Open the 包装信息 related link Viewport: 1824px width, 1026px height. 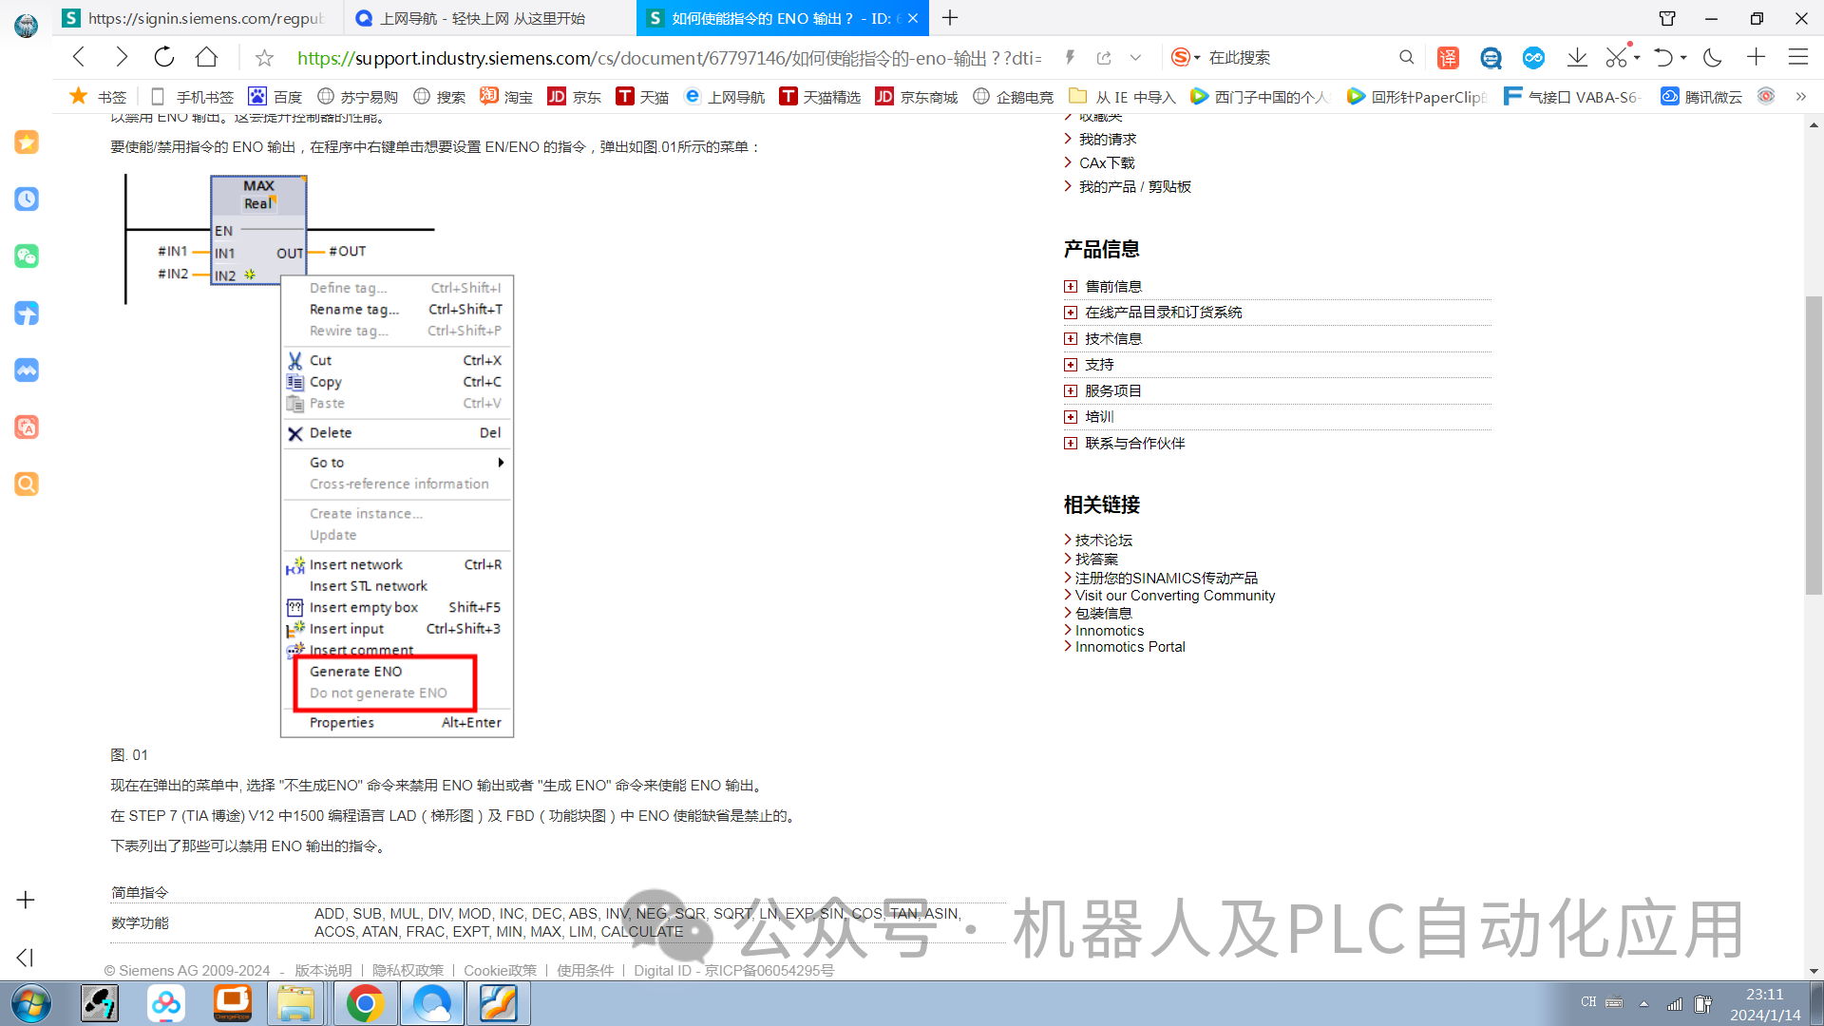point(1104,614)
